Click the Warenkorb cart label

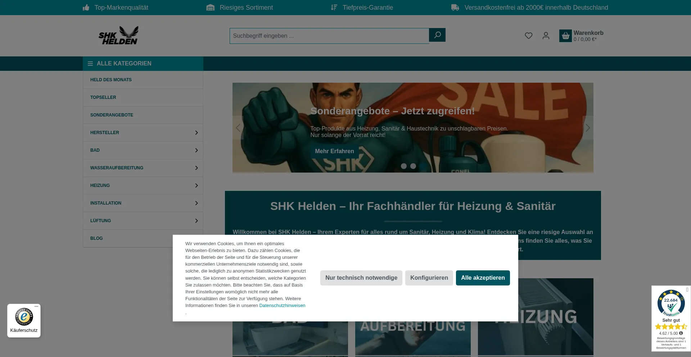click(x=588, y=33)
